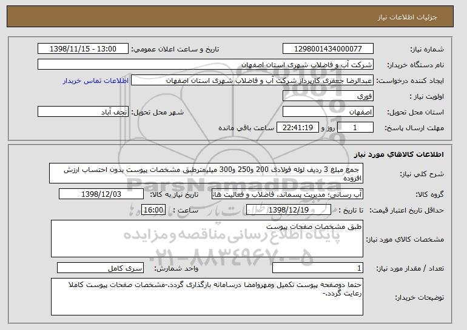Screen dimensions: 467x330
Task: Click the label ایجاد کننده درخواست
Action: (x=410, y=81)
